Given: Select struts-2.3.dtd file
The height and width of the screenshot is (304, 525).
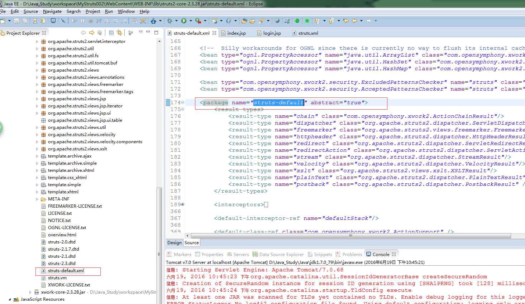Looking at the screenshot, I should [62, 264].
